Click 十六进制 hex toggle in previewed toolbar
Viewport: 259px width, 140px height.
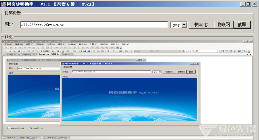point(45,51)
